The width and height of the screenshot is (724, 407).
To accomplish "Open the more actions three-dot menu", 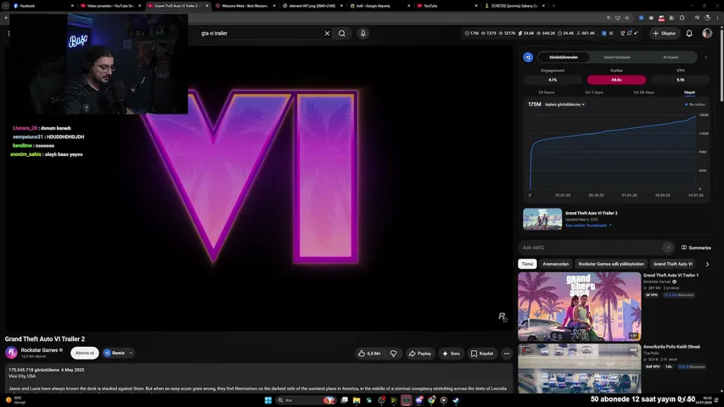I will 507,354.
